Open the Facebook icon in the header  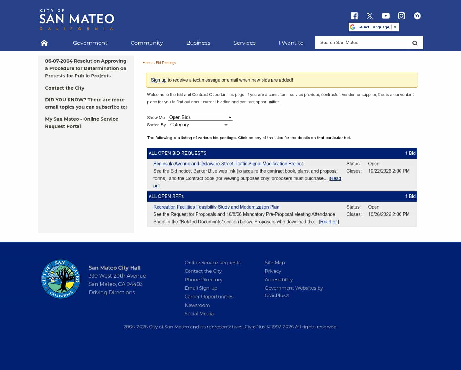coord(354,16)
